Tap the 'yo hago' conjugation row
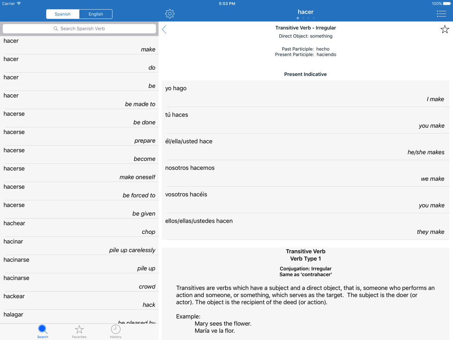The height and width of the screenshot is (340, 453). [306, 94]
